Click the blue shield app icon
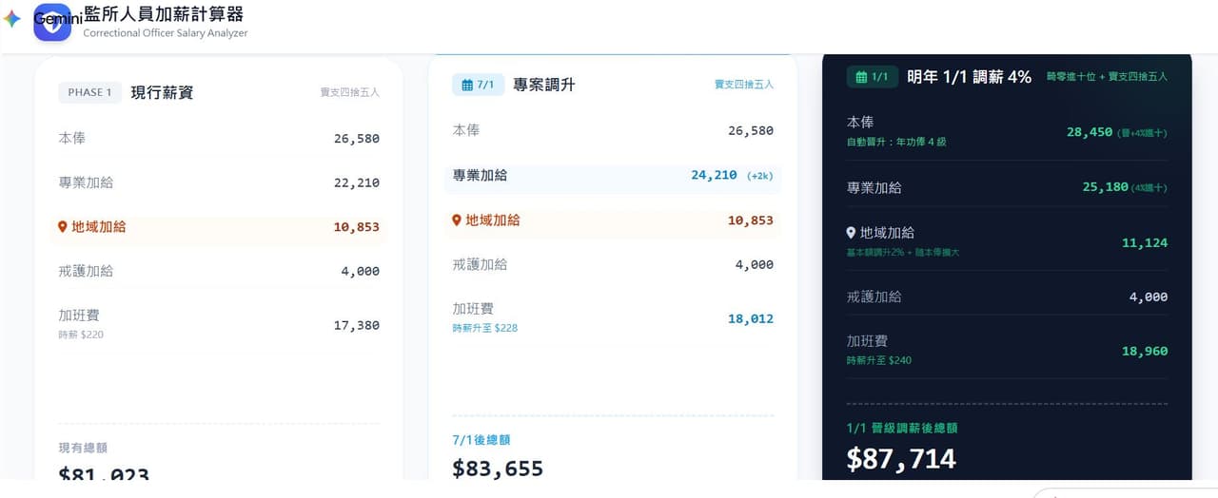Image resolution: width=1218 pixels, height=498 pixels. point(52,22)
